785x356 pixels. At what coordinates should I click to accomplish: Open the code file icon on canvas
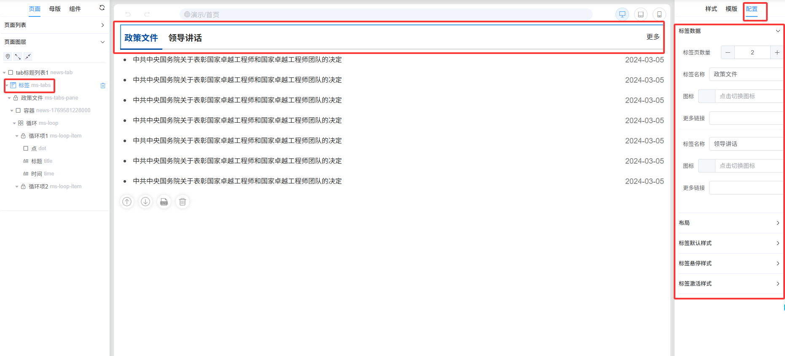(164, 202)
